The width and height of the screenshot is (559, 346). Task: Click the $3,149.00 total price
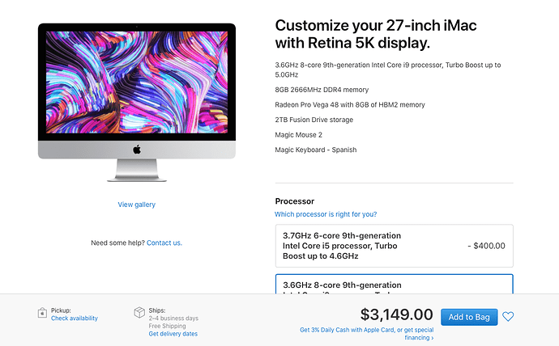[x=396, y=314]
